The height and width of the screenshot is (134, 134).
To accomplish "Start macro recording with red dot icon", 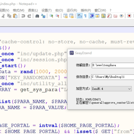I will 129,16.
